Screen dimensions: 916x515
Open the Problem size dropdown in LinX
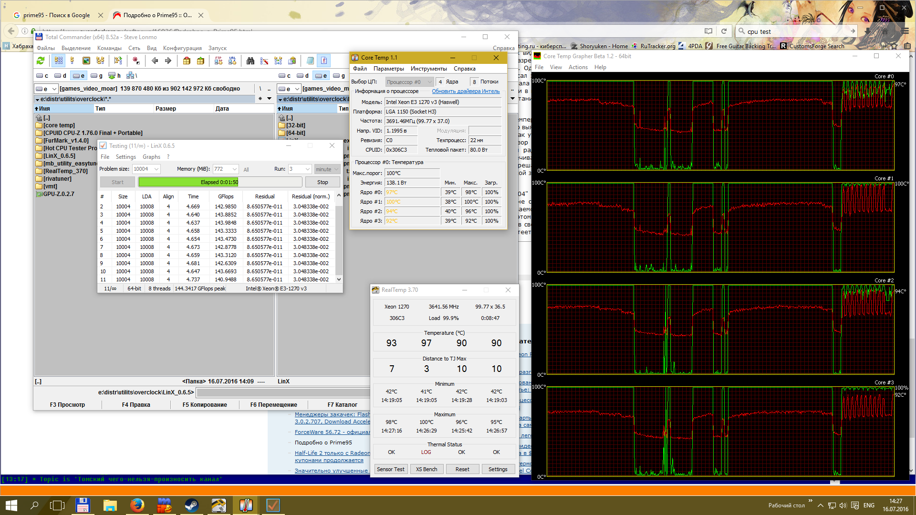(x=146, y=169)
